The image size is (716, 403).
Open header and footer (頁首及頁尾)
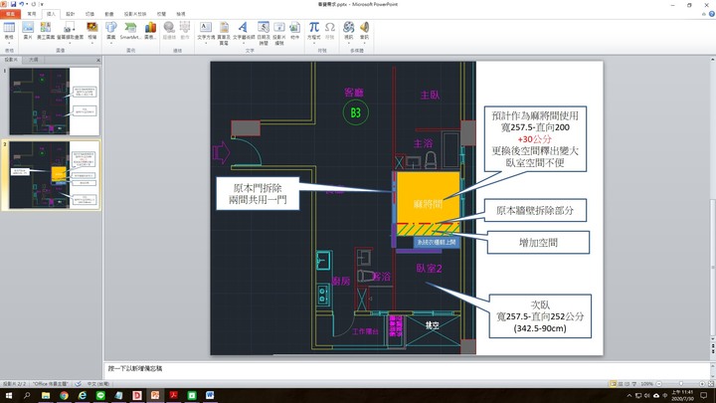[x=224, y=28]
